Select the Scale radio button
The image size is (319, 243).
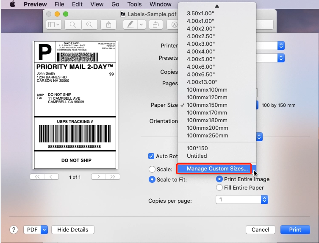152,169
